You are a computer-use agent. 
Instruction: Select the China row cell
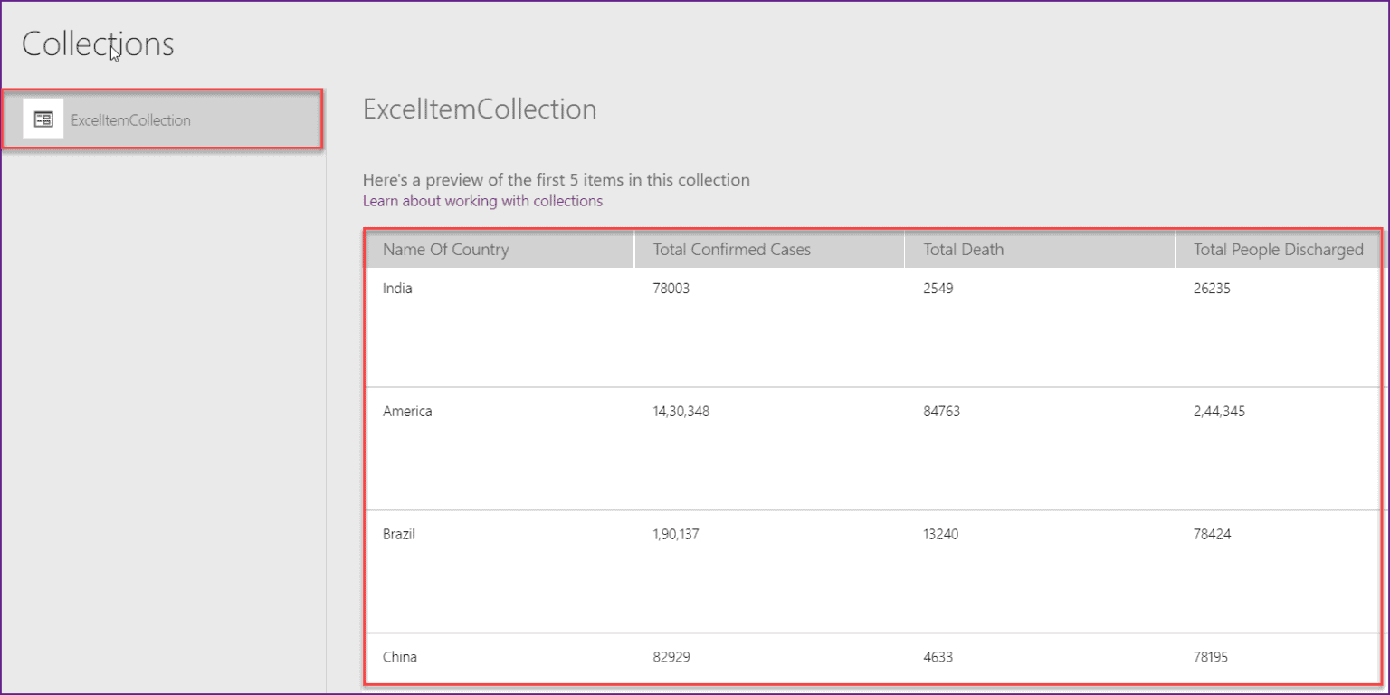400,657
